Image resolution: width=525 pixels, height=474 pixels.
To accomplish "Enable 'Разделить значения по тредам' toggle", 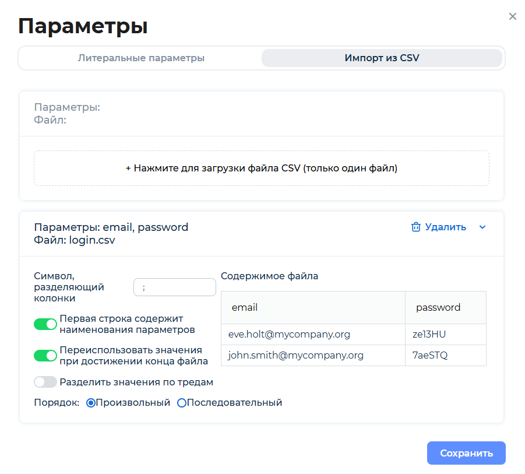I will [45, 382].
